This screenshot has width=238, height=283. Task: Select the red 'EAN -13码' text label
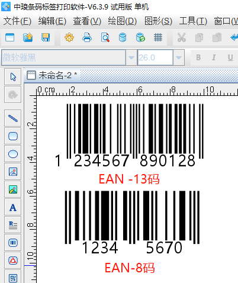pyautogui.click(x=129, y=179)
